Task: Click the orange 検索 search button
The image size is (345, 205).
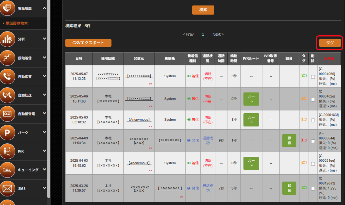Action: tap(203, 10)
